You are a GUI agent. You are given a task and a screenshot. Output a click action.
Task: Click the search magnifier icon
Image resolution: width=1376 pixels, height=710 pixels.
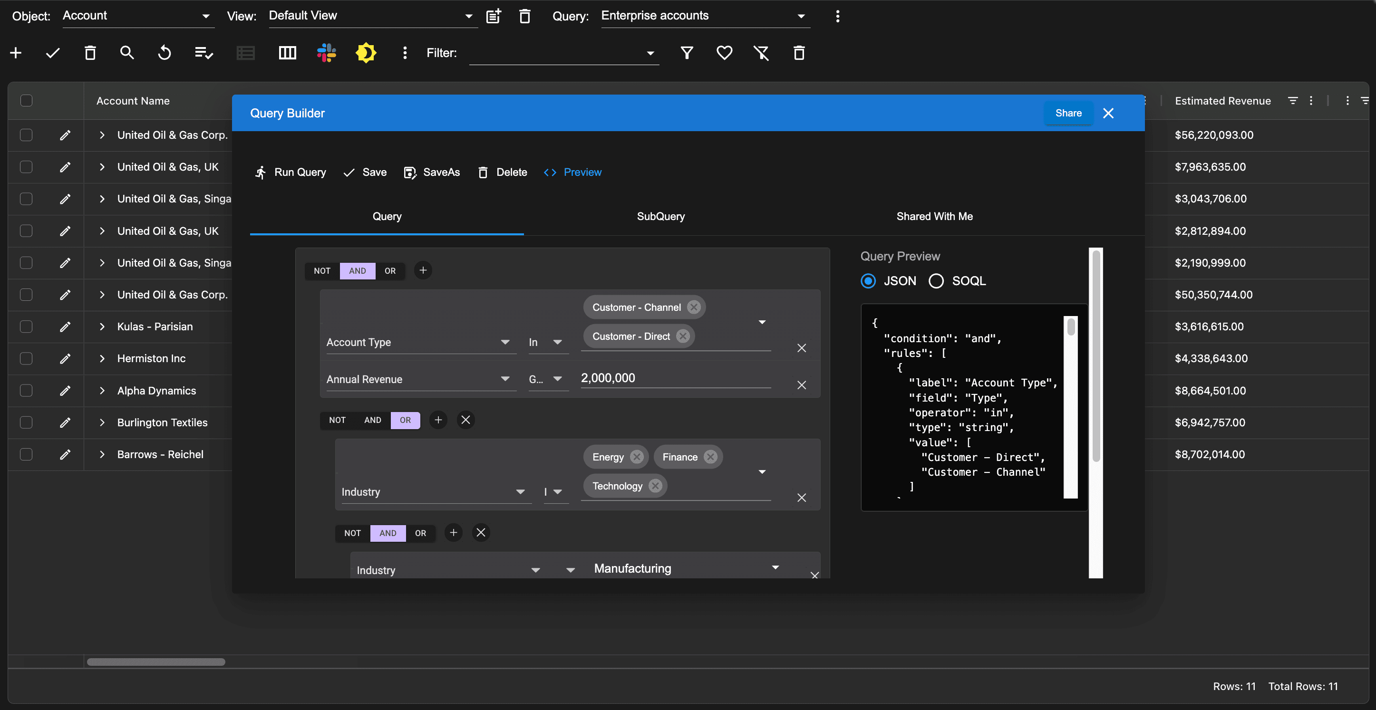pyautogui.click(x=126, y=52)
